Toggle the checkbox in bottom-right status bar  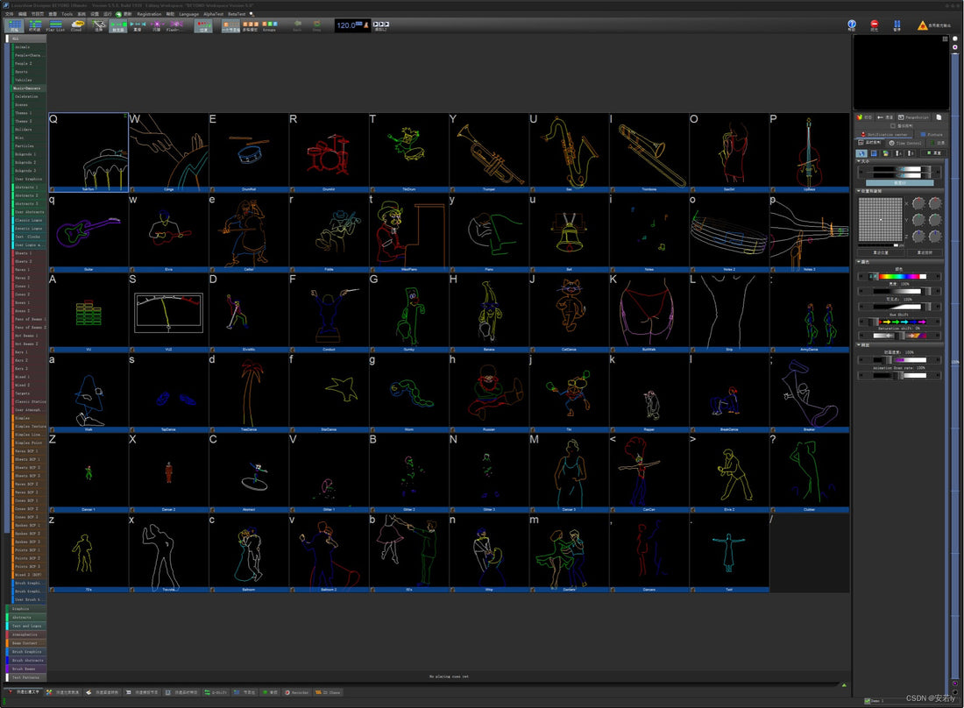tap(868, 701)
